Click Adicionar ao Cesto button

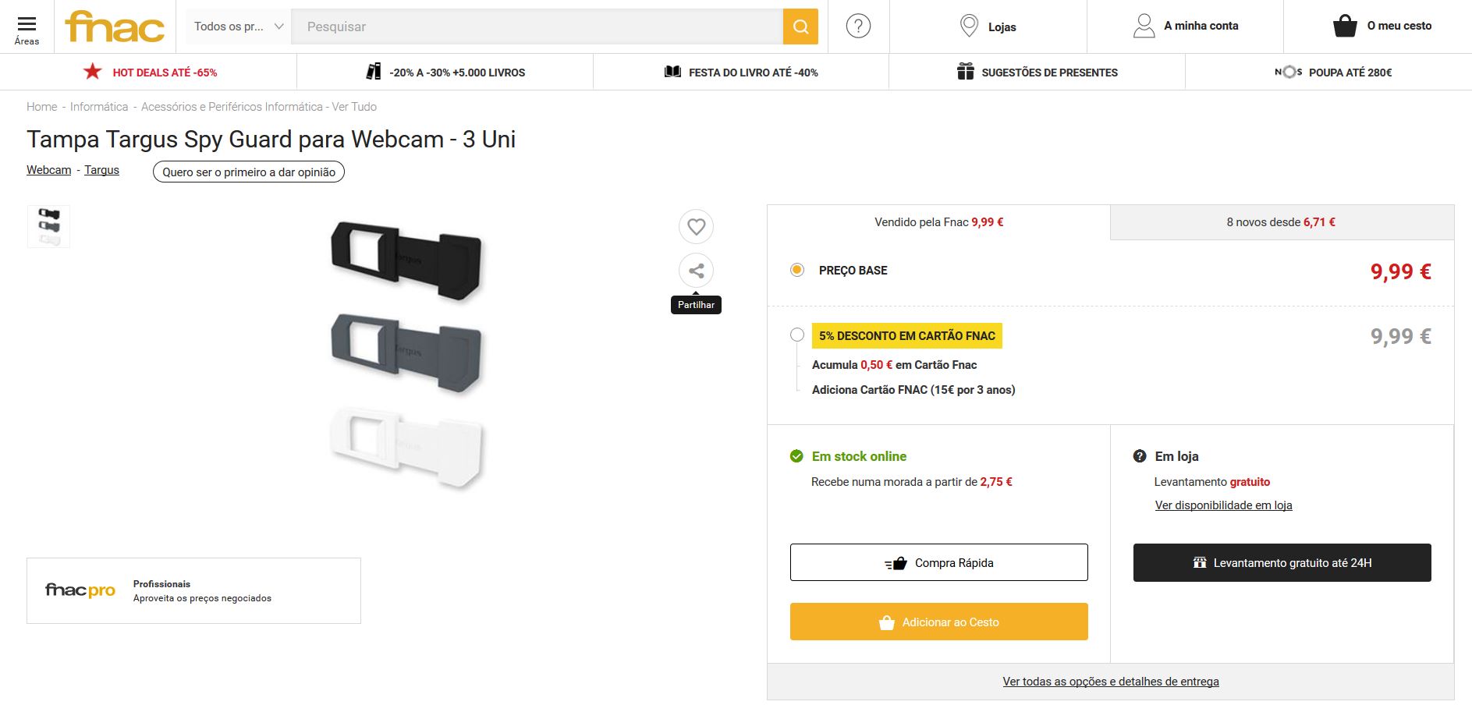tap(938, 622)
